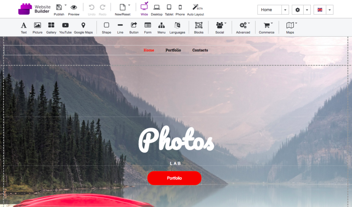Expand the New/Reset dropdown arrow
Viewport: 352px width, 207px height.
click(129, 5)
